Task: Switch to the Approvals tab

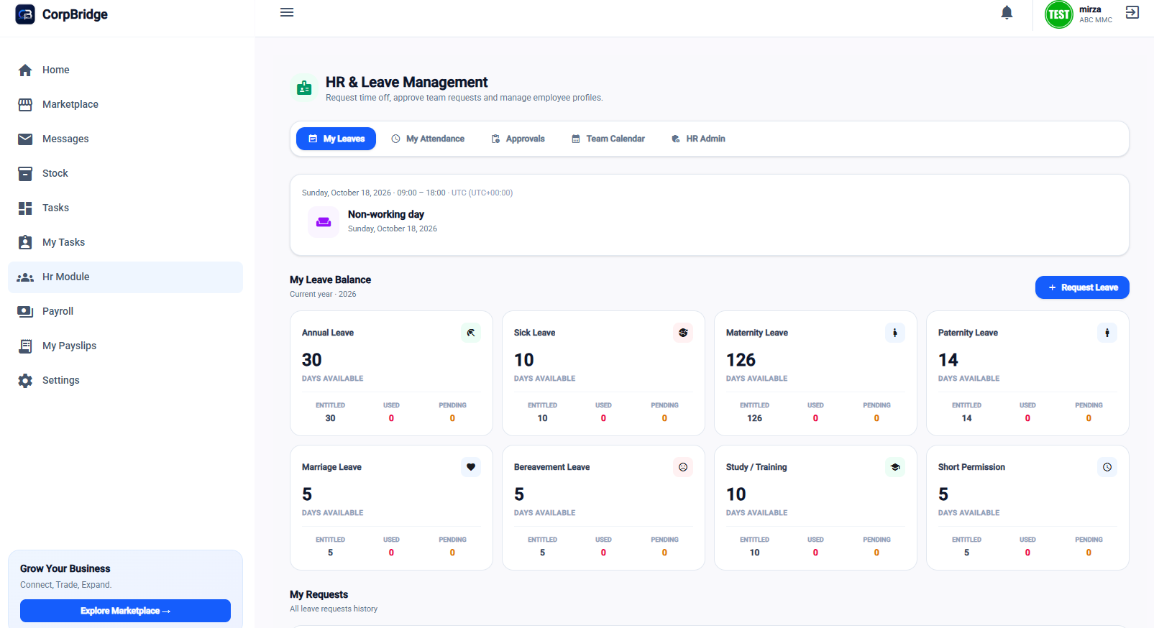Action: click(x=518, y=139)
